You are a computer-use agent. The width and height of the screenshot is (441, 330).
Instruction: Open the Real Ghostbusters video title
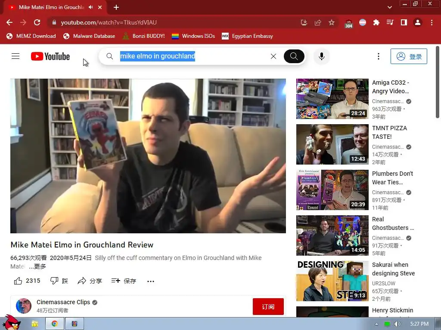(393, 223)
